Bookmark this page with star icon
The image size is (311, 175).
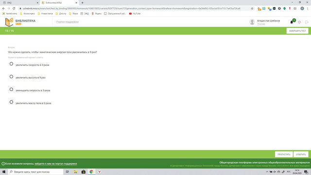(x=252, y=9)
